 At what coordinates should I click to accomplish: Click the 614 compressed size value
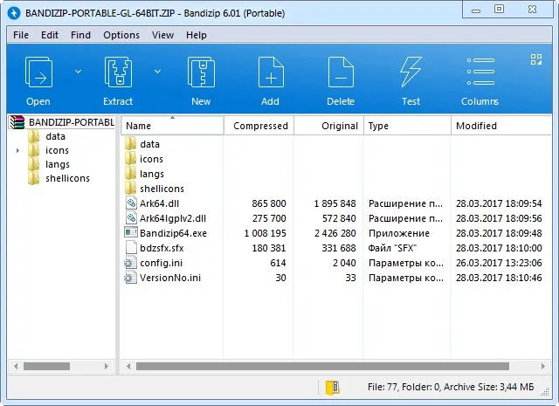[x=278, y=263]
